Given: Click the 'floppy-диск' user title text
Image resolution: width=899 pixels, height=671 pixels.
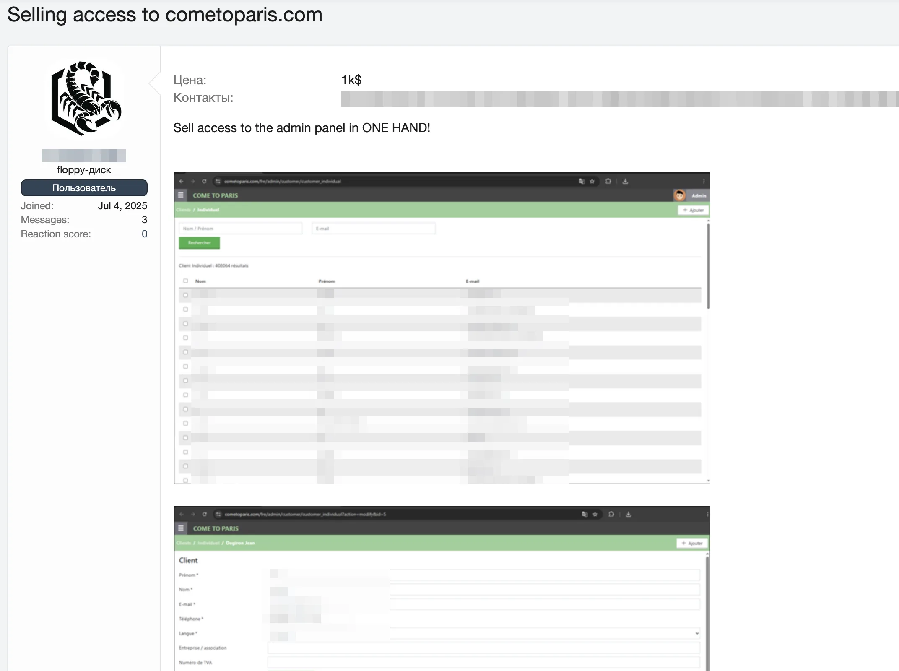Looking at the screenshot, I should pos(84,170).
